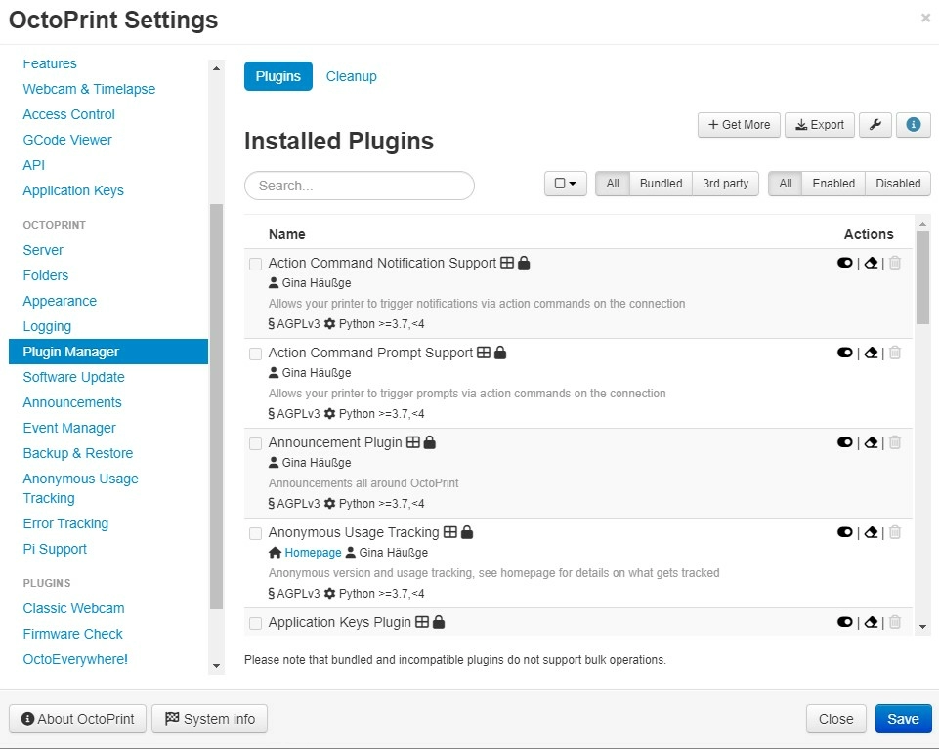Click the lock icon beside Announcement Plugin
The width and height of the screenshot is (939, 749).
point(430,442)
